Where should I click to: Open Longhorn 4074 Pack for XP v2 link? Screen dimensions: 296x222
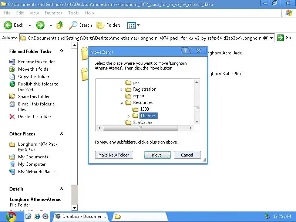38,147
